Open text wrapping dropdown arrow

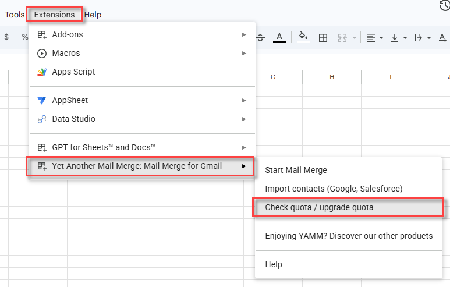pyautogui.click(x=429, y=38)
